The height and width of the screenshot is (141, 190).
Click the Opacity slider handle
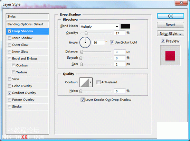click(86, 33)
